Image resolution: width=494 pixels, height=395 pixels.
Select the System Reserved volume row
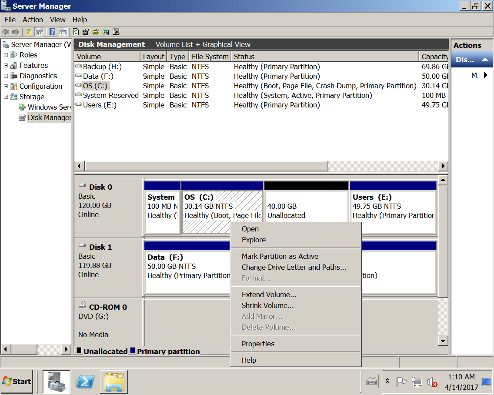point(261,95)
